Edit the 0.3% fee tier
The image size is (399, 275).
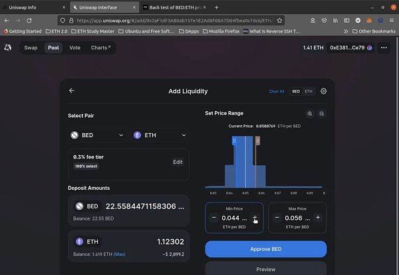pyautogui.click(x=178, y=162)
